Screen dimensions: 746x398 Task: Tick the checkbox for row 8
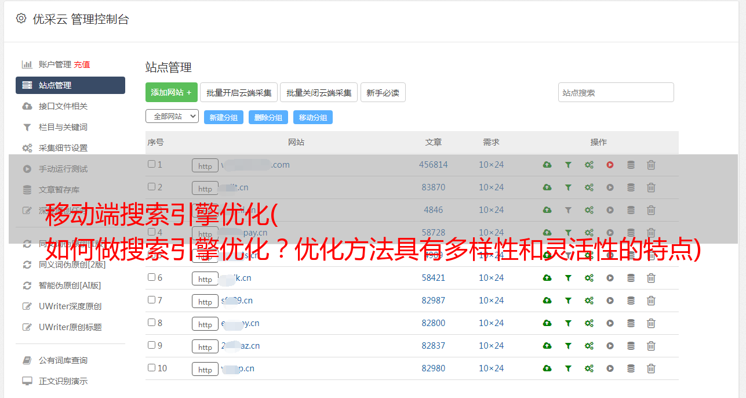151,323
